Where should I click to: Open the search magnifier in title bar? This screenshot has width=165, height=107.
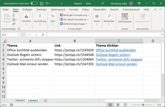[x=103, y=3]
